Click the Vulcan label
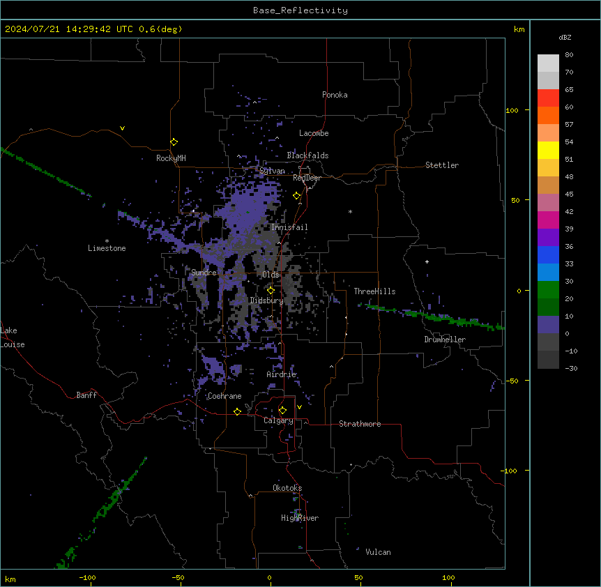 point(379,552)
